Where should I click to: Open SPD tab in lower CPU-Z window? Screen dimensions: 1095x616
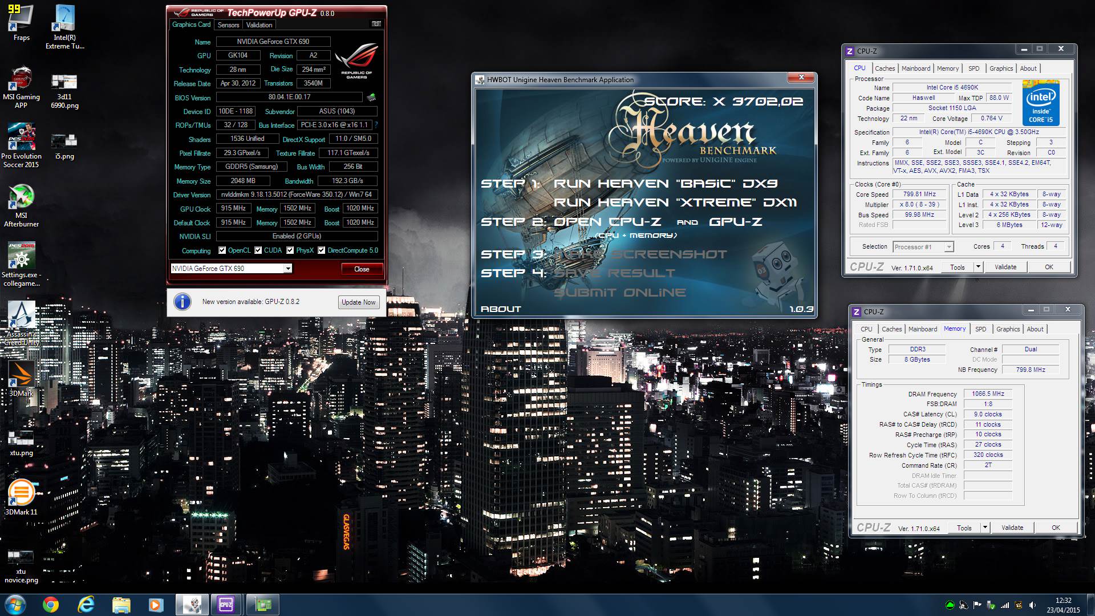click(x=981, y=329)
